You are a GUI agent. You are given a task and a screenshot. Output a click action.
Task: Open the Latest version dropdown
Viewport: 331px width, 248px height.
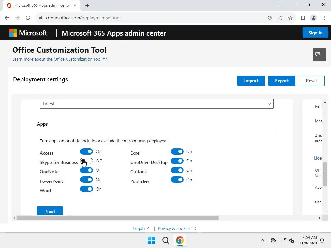(x=157, y=104)
